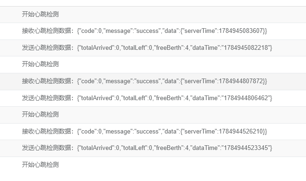The image size is (306, 181).
Task: Click the received row with serverTime 1784944526210
Action: tap(153, 132)
